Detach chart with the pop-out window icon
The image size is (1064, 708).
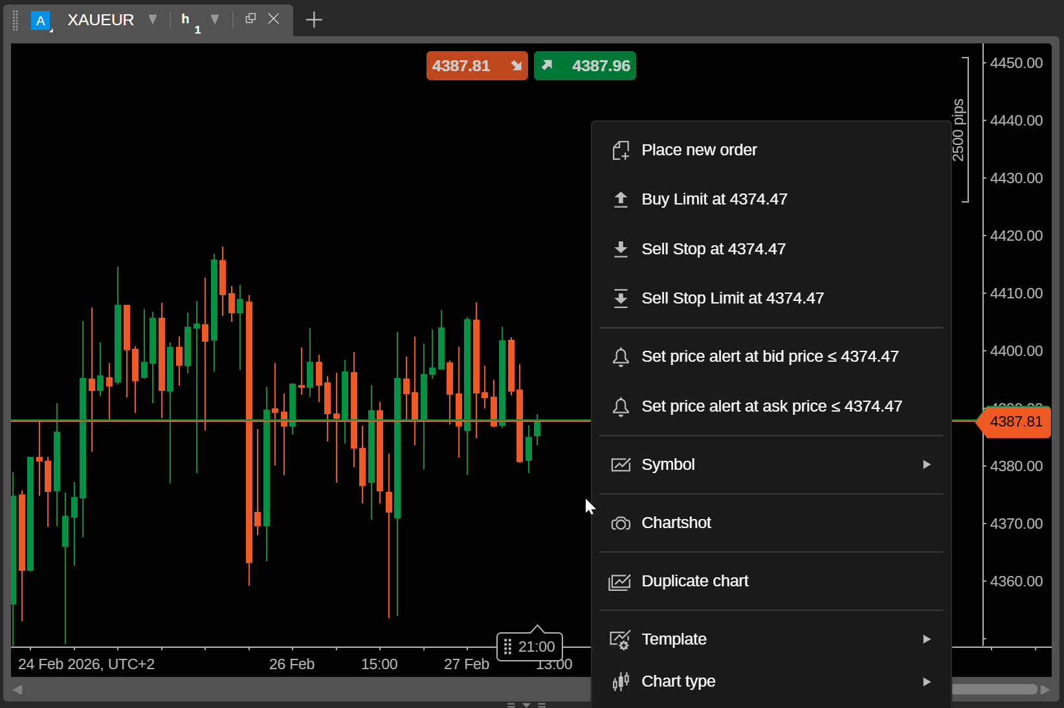coord(250,19)
